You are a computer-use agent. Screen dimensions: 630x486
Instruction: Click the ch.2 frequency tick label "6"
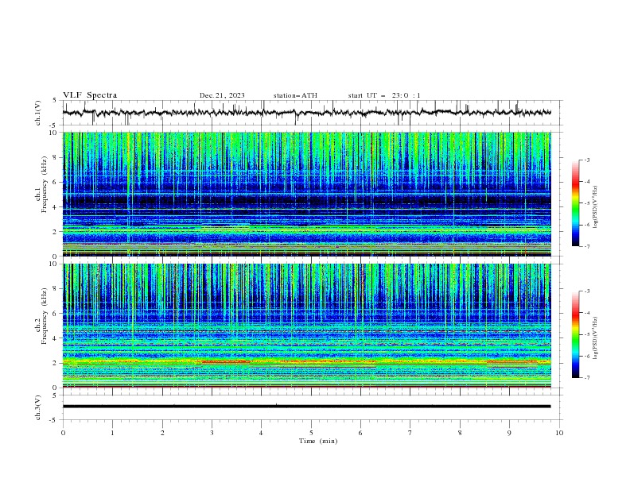(55, 314)
